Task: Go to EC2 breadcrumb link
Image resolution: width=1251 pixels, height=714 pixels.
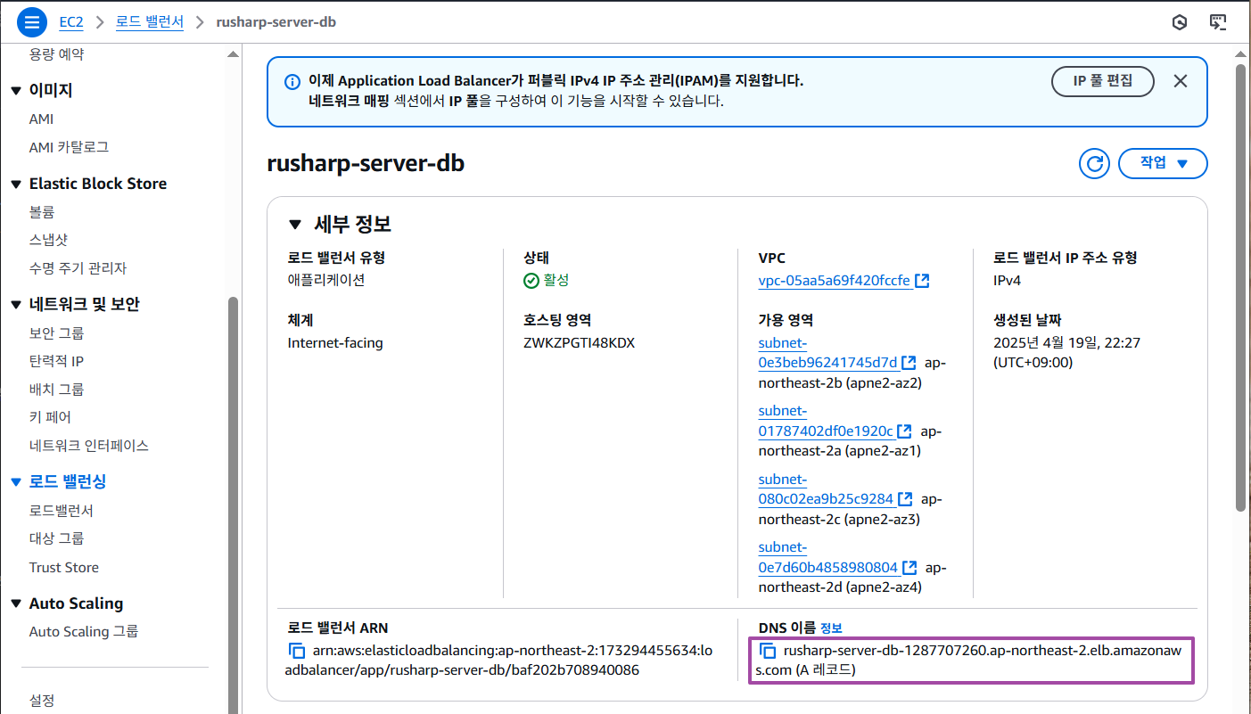Action: (71, 21)
